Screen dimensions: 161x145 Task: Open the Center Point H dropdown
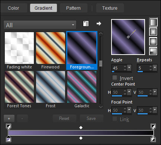[129, 92]
